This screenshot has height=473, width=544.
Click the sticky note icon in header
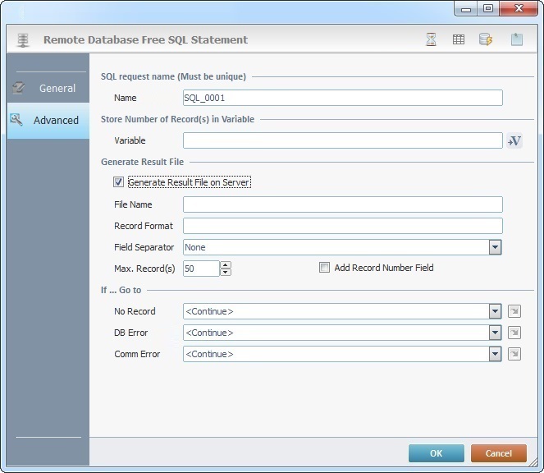516,39
